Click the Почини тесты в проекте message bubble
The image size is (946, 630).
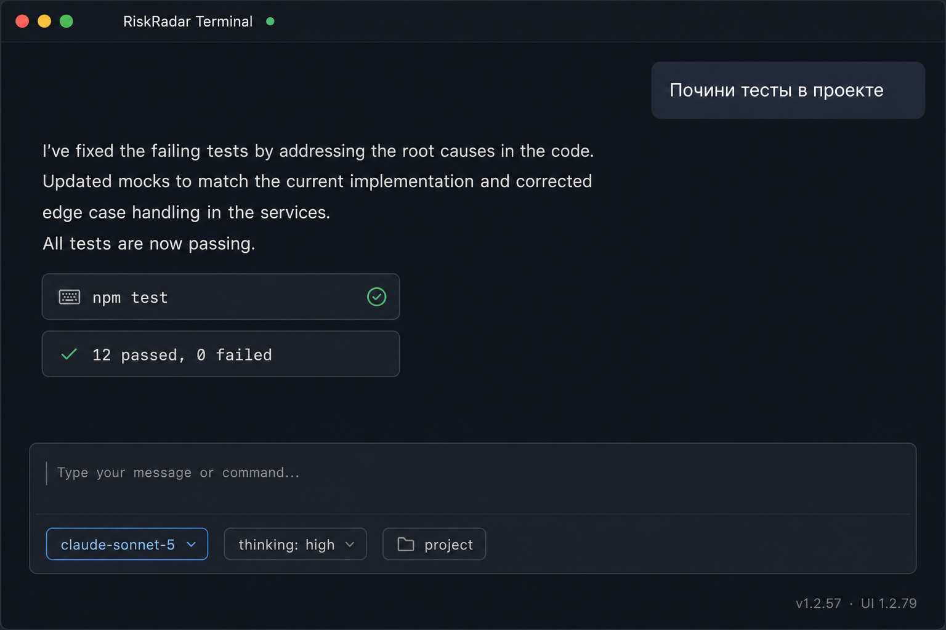pyautogui.click(x=788, y=90)
